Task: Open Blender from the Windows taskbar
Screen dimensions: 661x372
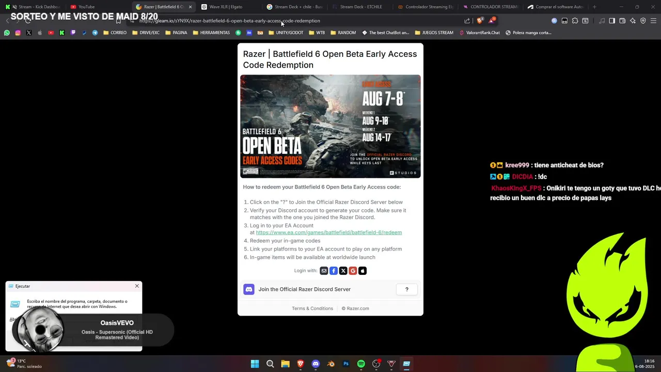Action: (x=331, y=364)
